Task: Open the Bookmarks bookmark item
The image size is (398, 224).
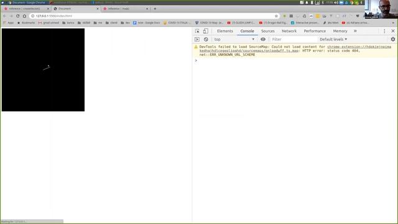Action: pyautogui.click(x=26, y=23)
